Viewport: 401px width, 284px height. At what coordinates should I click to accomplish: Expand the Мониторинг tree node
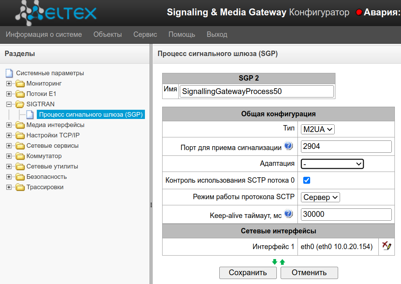(x=9, y=83)
